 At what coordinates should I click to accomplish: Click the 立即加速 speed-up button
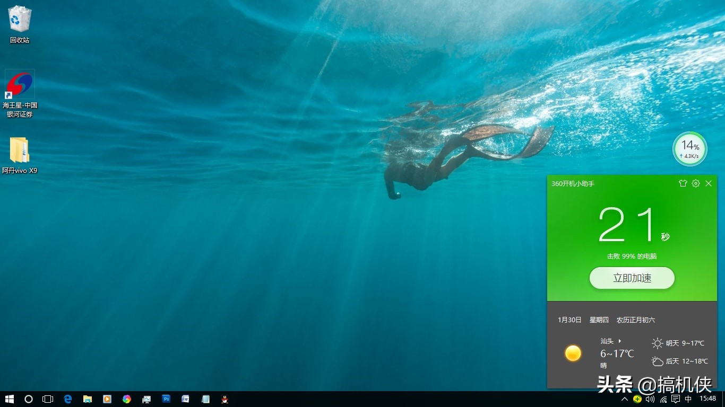(x=632, y=278)
